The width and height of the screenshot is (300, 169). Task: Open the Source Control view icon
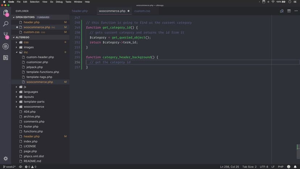pos(5,35)
